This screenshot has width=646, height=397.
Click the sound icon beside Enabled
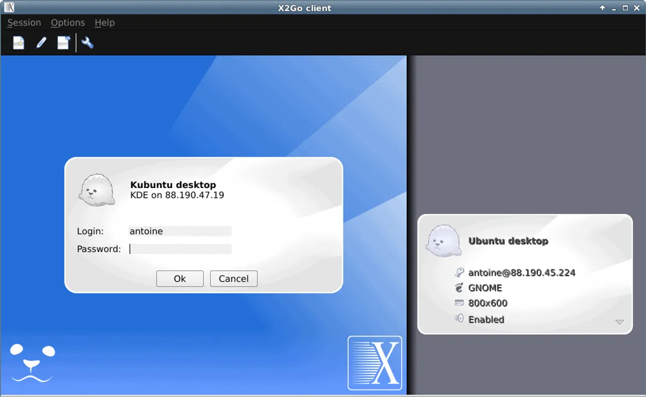(459, 318)
